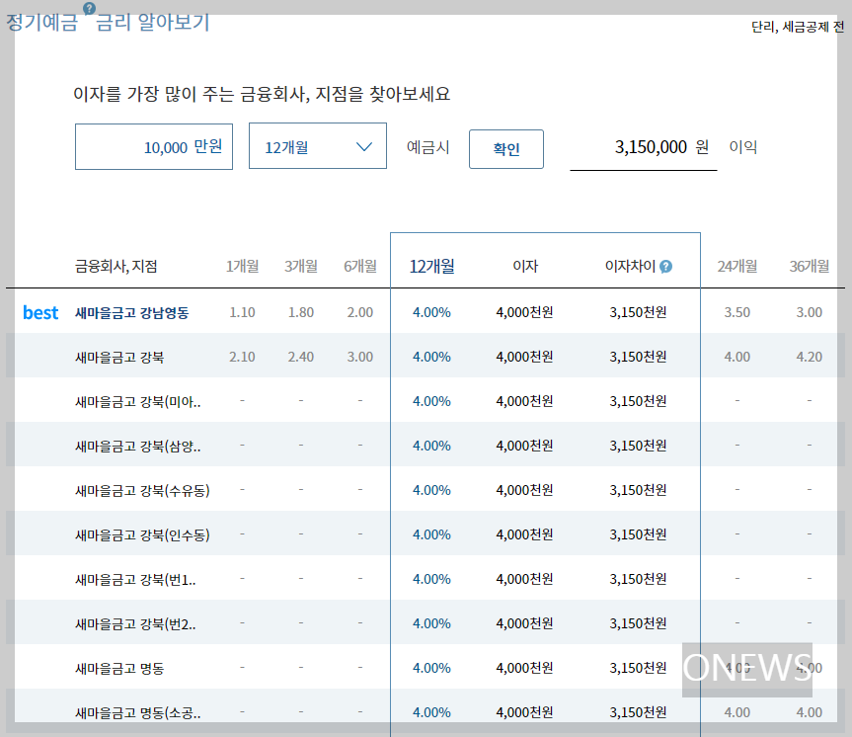Click the 1.10 rate for 강남영동
852x737 pixels.
point(242,312)
